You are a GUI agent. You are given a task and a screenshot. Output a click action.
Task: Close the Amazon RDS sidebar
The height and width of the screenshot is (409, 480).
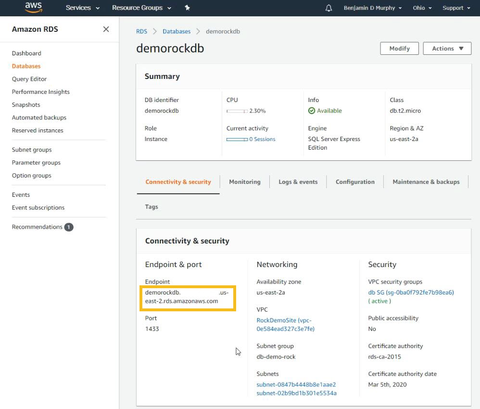click(106, 29)
